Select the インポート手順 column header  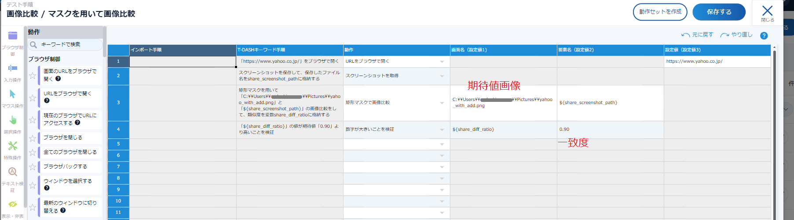point(183,50)
